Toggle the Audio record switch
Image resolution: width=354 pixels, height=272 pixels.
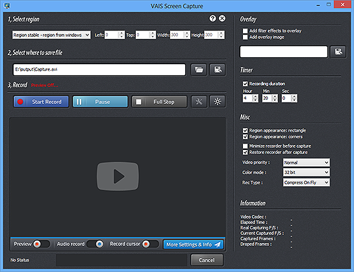point(95,244)
